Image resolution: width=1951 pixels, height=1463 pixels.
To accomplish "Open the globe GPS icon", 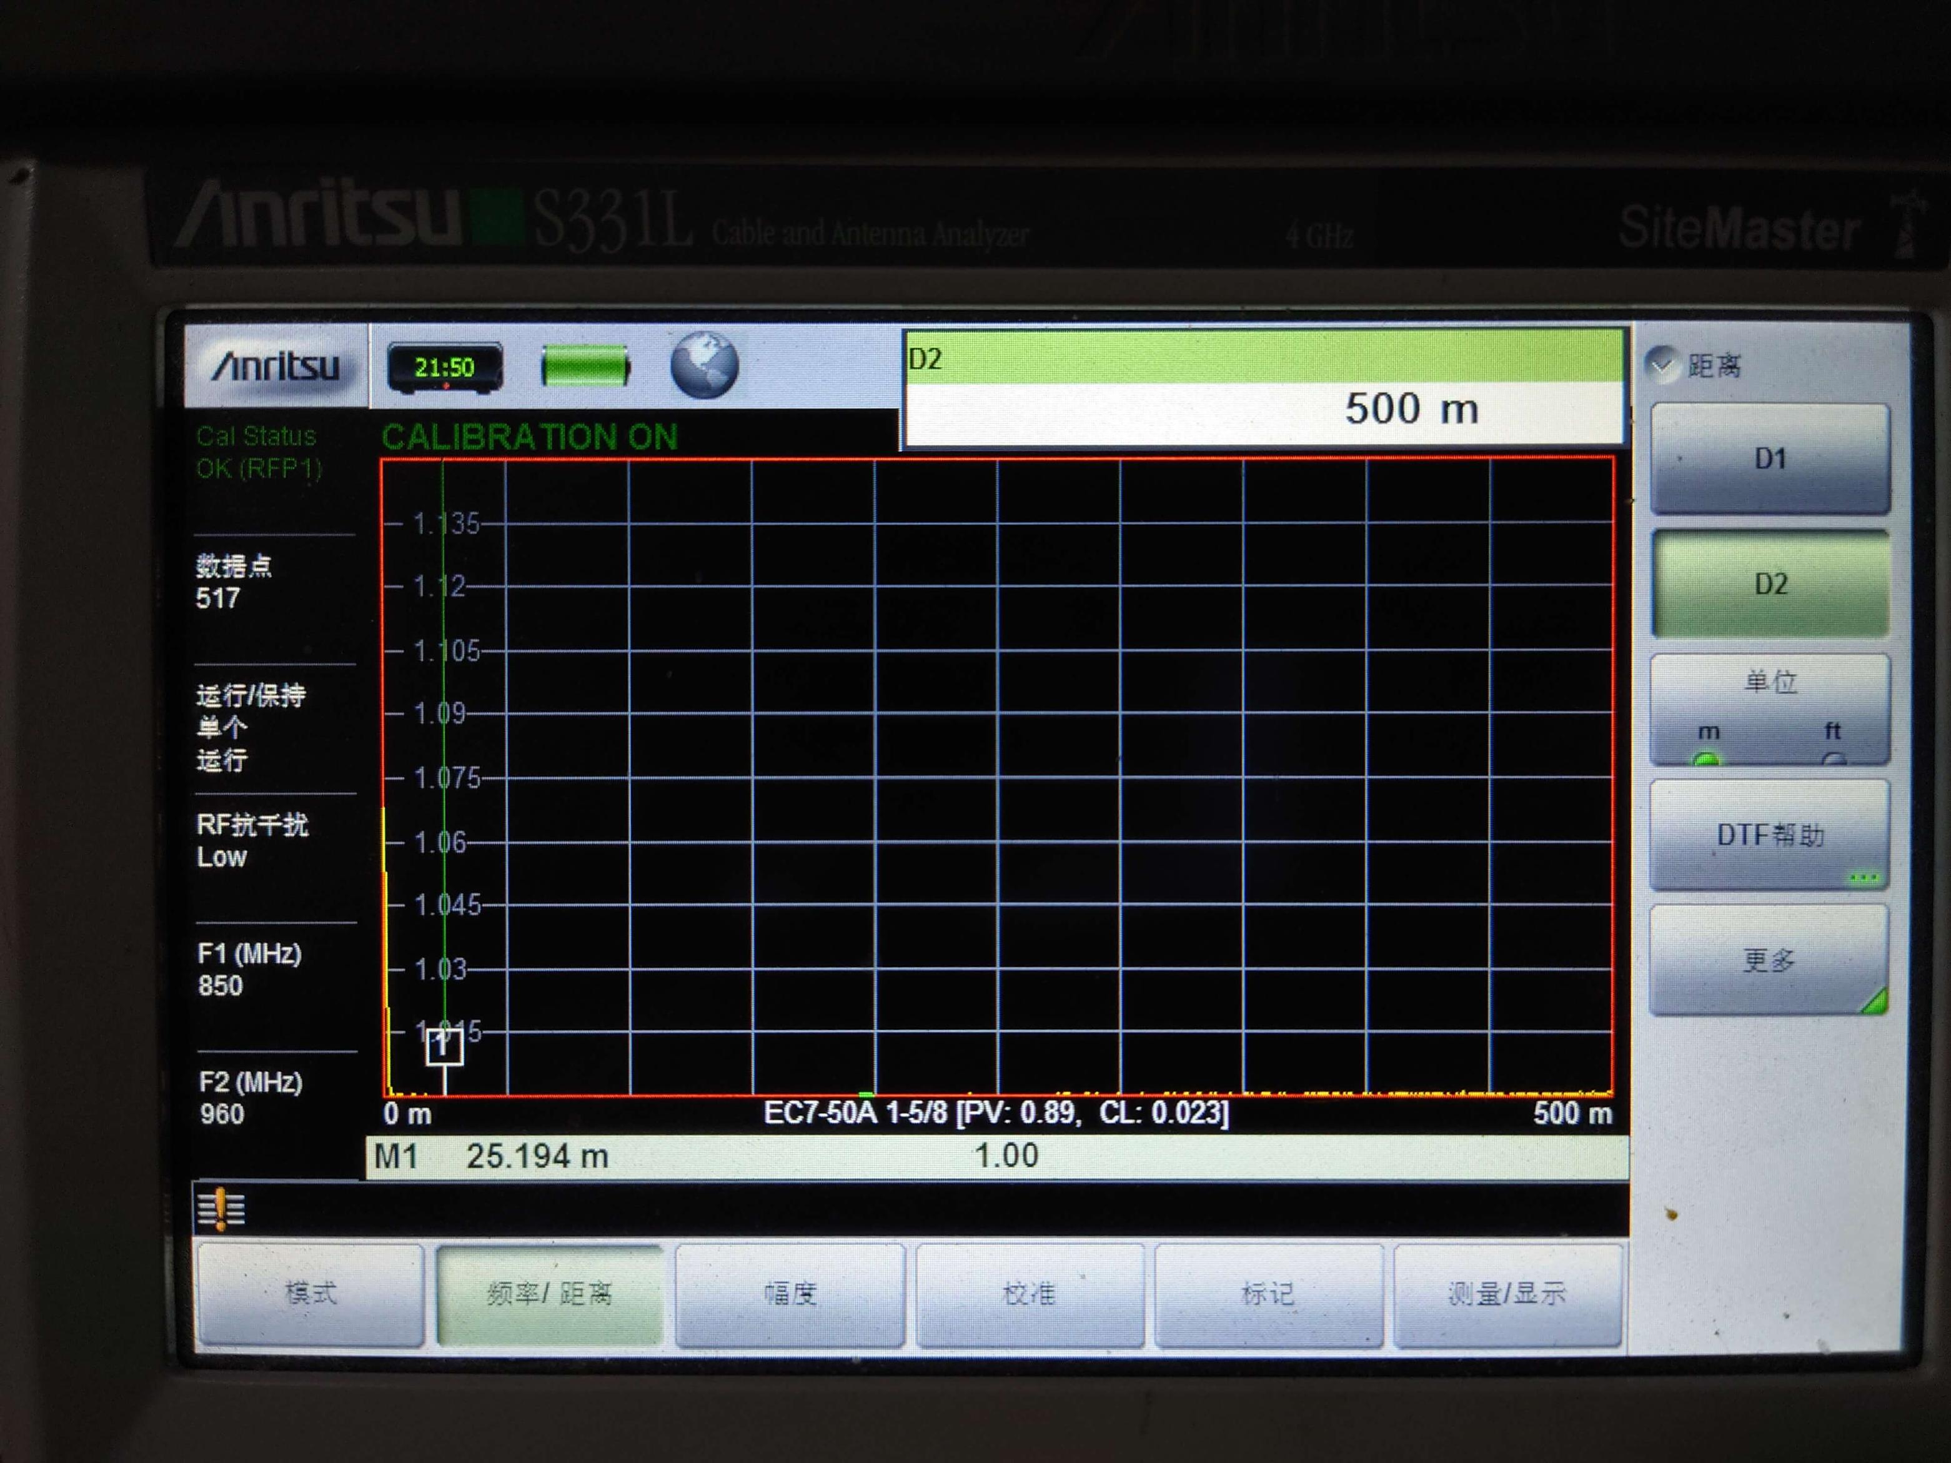I will pos(704,365).
